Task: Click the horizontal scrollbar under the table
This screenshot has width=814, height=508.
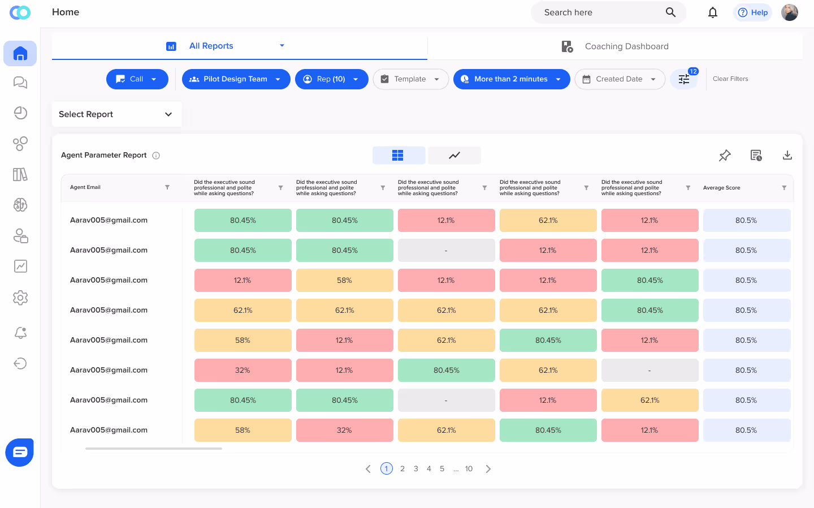Action: (x=154, y=449)
